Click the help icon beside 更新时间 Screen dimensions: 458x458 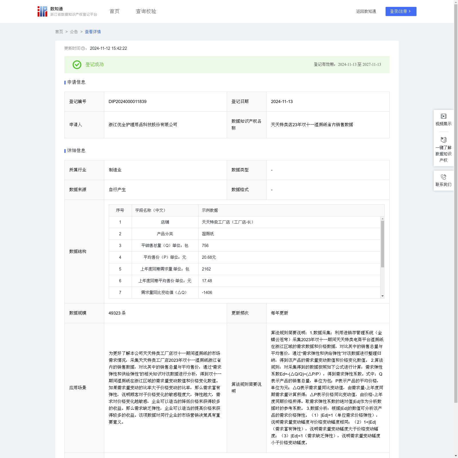pyautogui.click(x=83, y=49)
